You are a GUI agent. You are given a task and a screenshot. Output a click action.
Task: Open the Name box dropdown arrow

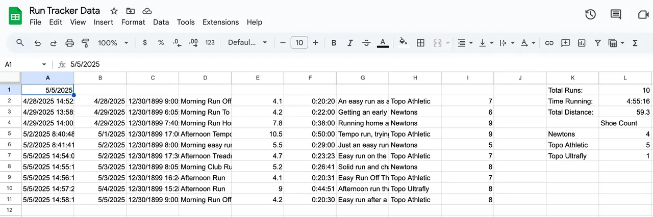point(44,64)
